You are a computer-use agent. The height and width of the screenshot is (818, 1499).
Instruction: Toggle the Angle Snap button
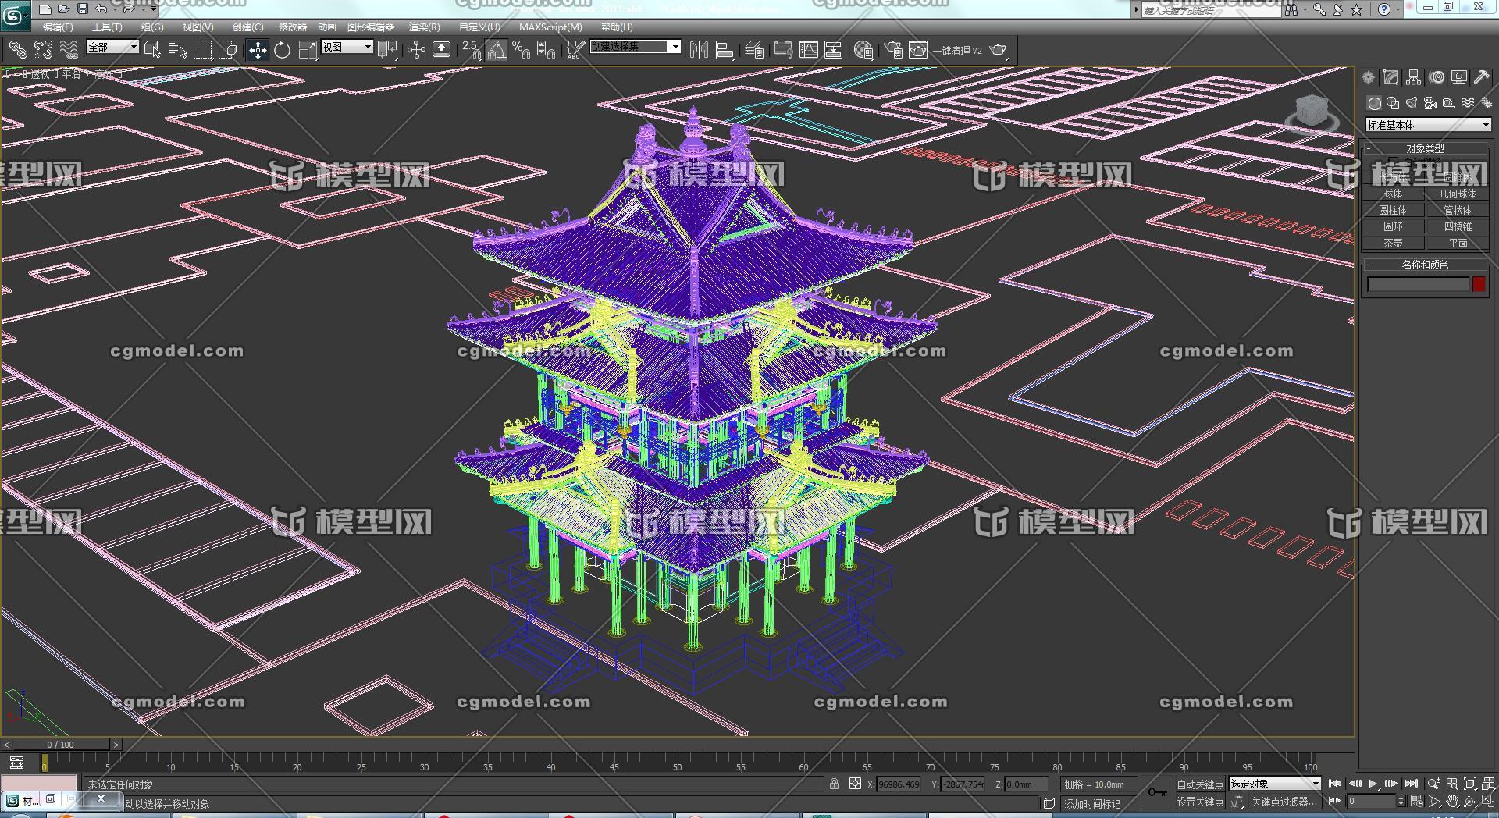(x=497, y=51)
